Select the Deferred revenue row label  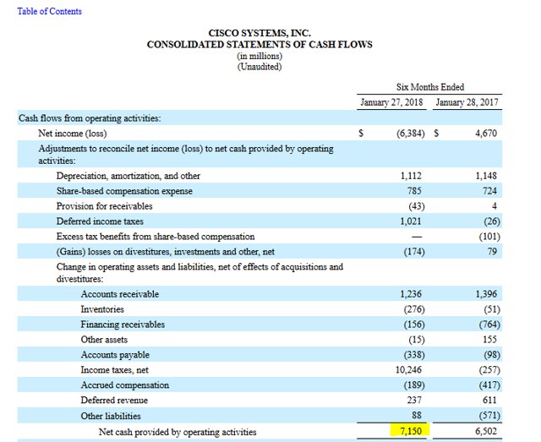114,401
